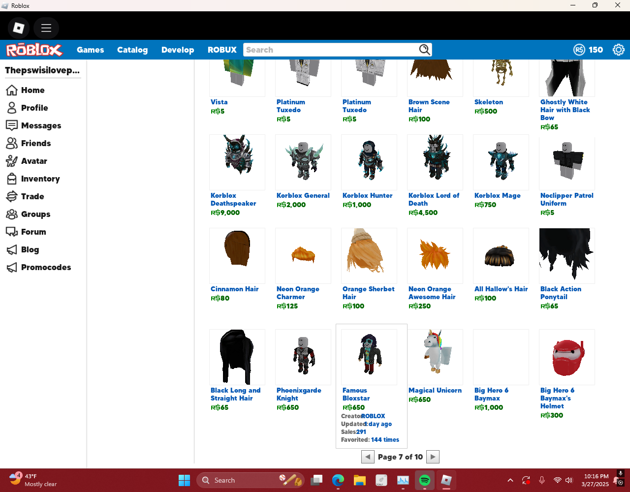Open Avatar in sidebar
Image resolution: width=630 pixels, height=492 pixels.
click(27, 161)
